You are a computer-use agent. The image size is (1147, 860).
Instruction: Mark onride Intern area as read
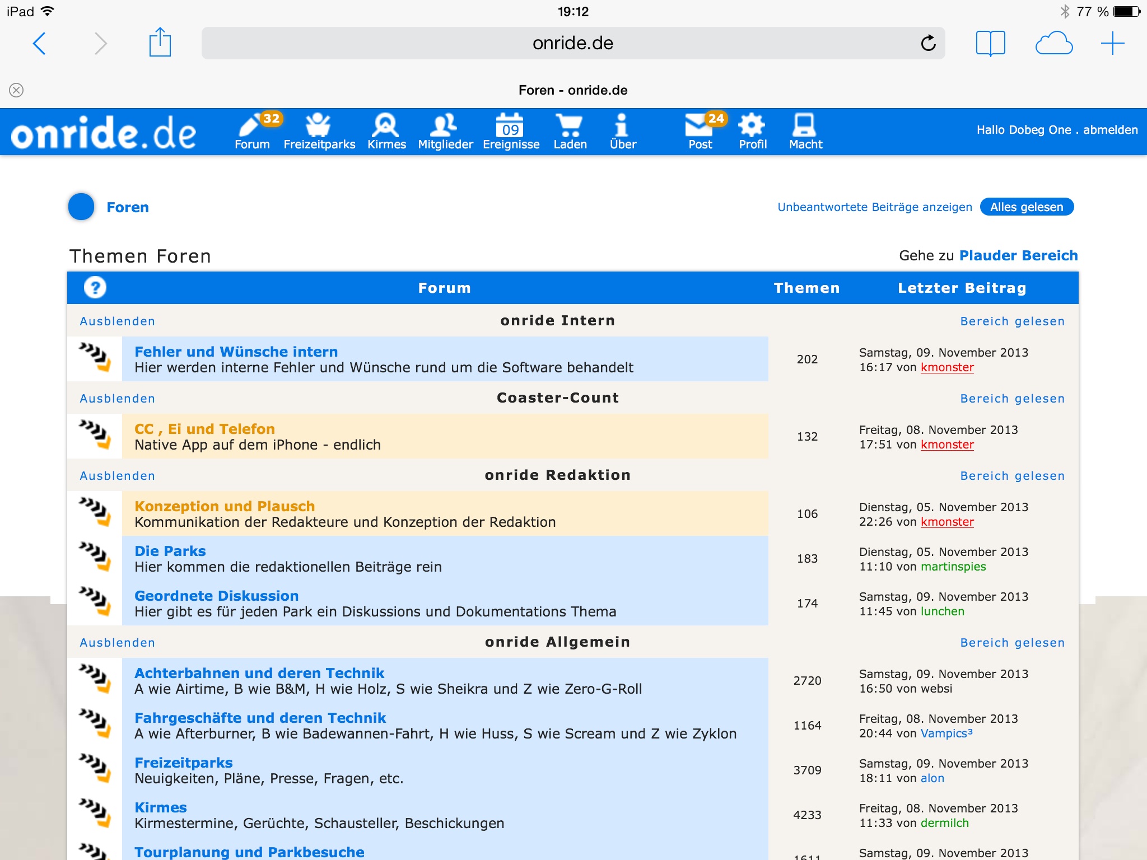coord(1012,321)
